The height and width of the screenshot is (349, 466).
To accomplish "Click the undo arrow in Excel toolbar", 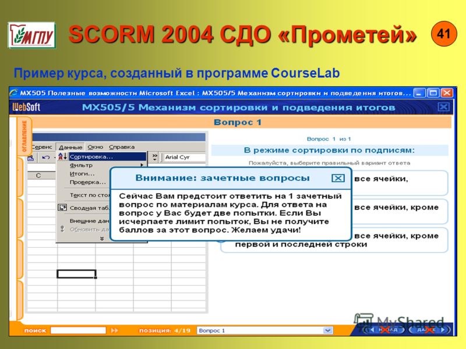I will [x=45, y=157].
